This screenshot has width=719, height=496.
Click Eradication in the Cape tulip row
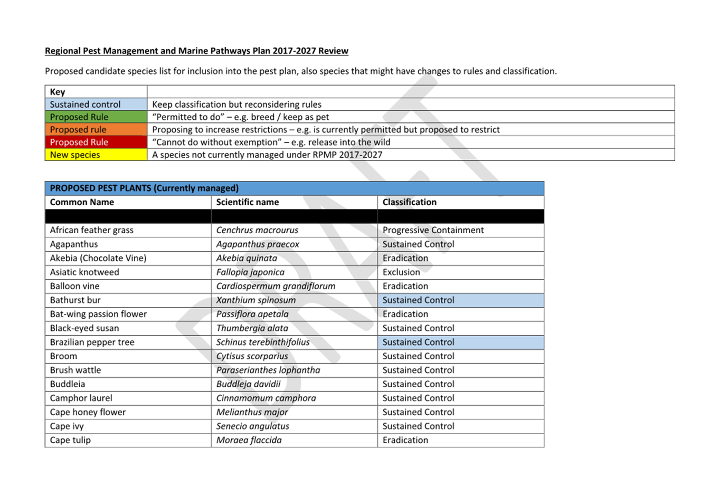point(461,440)
